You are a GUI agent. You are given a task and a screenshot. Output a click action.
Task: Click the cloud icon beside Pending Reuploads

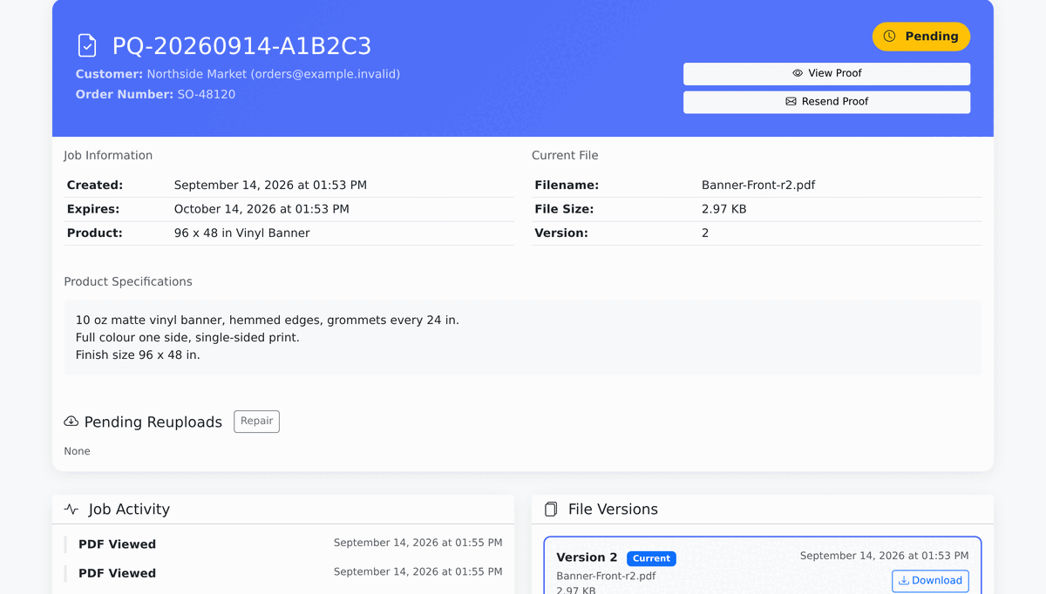(71, 422)
